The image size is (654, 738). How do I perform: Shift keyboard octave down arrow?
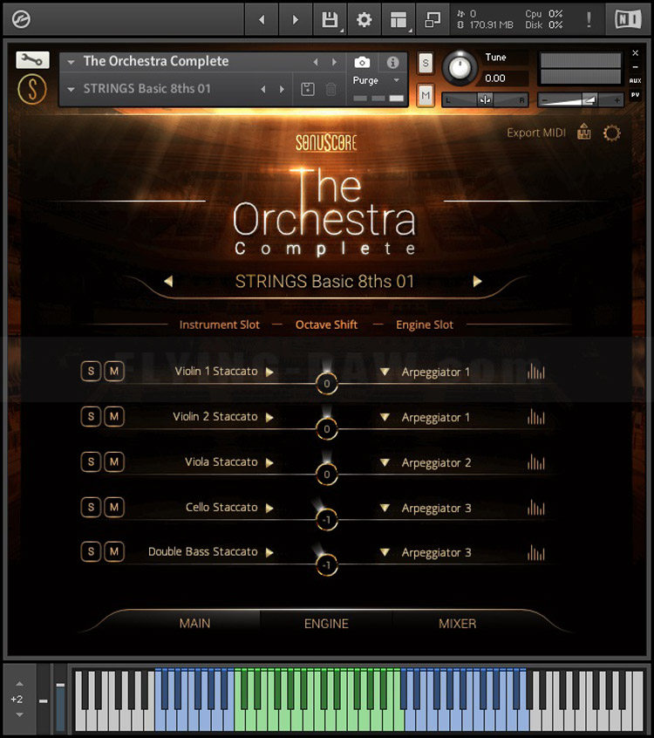pyautogui.click(x=19, y=714)
